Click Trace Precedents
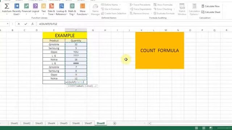 pos(140,5)
